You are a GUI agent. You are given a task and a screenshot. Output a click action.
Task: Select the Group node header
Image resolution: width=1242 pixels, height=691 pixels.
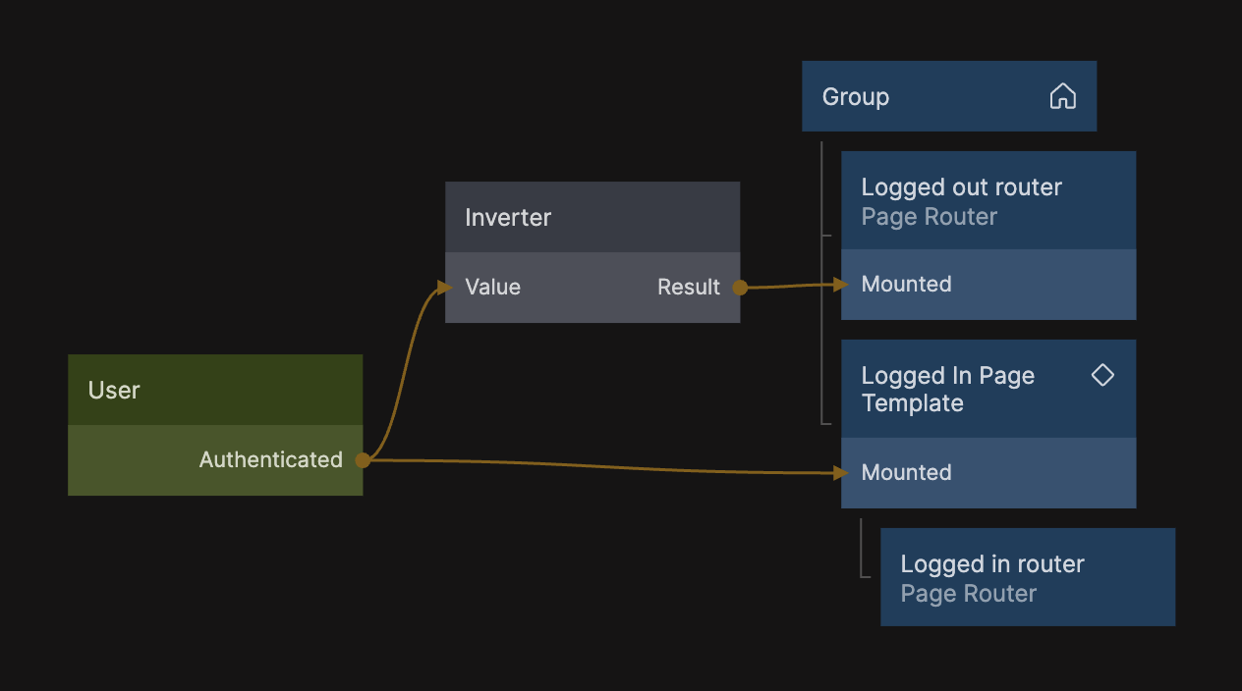pyautogui.click(x=855, y=96)
